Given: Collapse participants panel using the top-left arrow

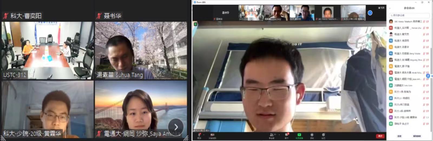Looking at the screenshot, I should tap(390, 8).
